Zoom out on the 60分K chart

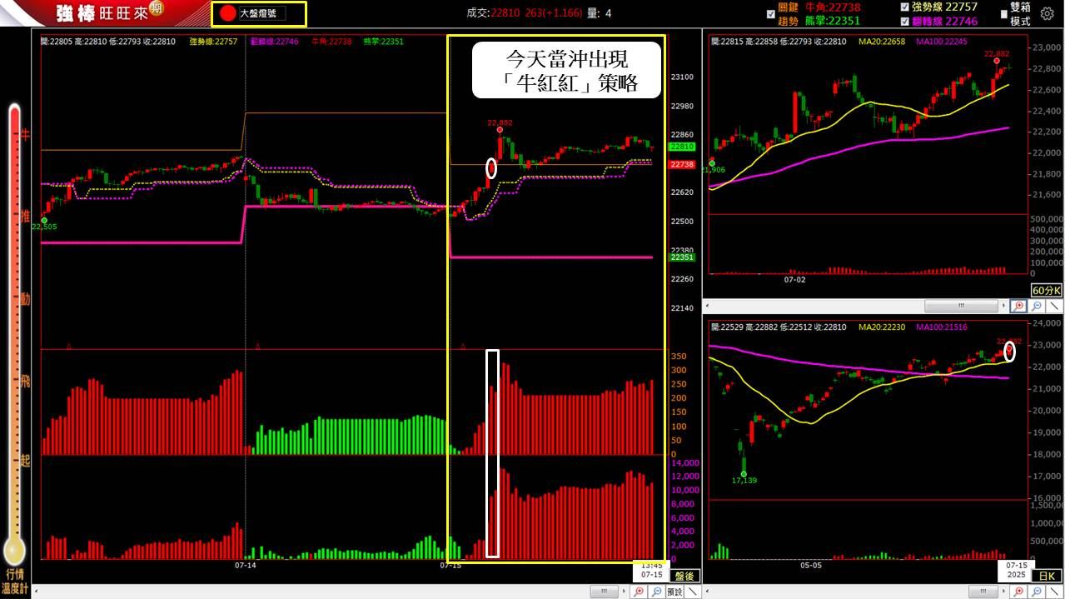pyautogui.click(x=1037, y=306)
